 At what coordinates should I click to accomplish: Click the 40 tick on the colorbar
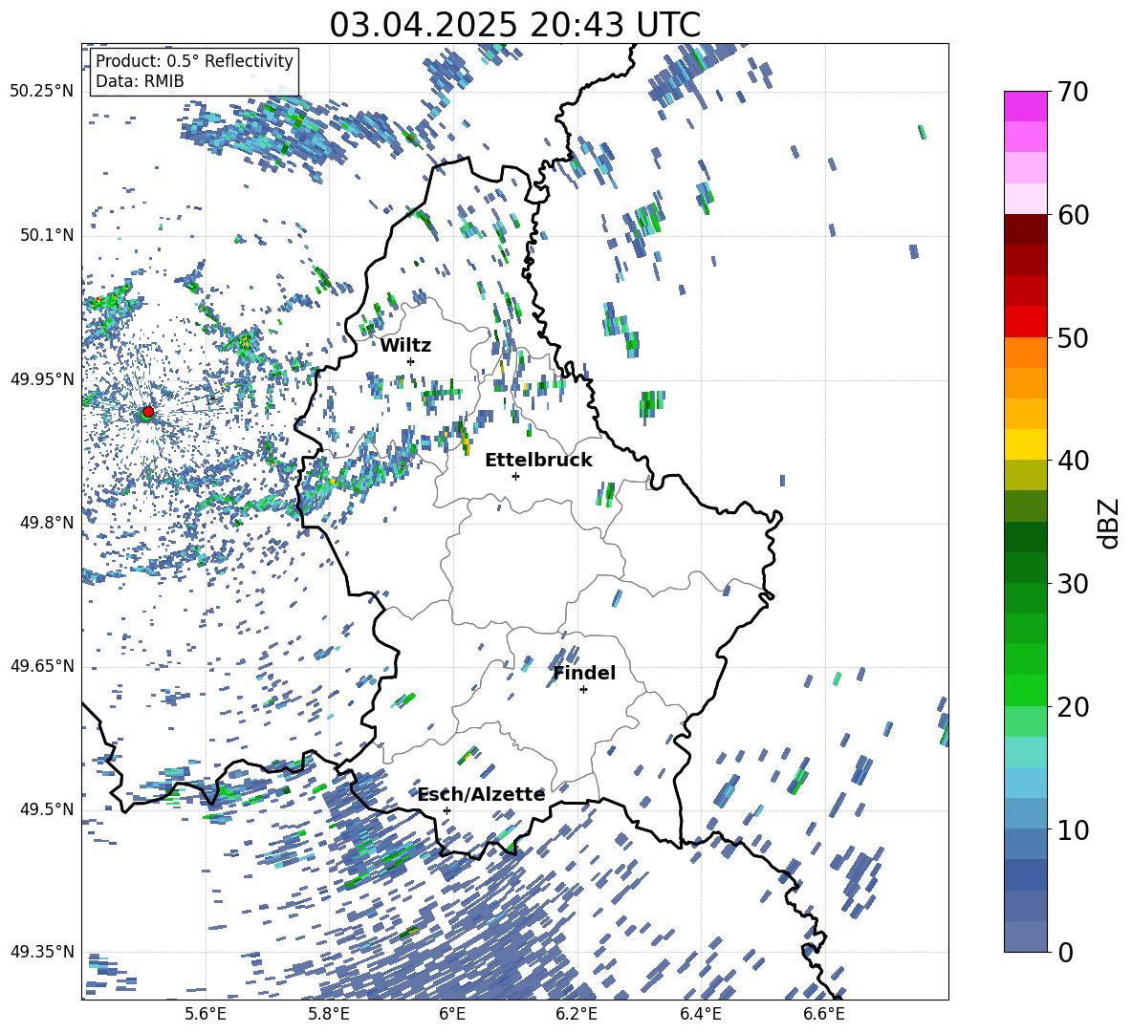1073,461
